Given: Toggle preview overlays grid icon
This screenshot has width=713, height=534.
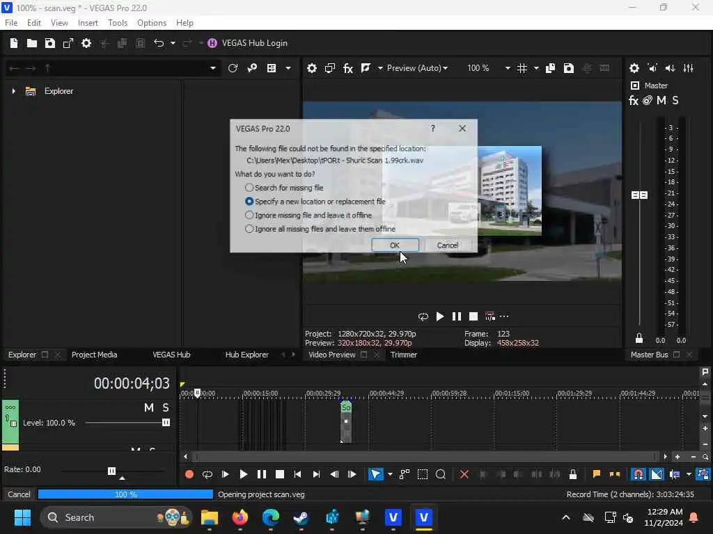Looking at the screenshot, I should (x=522, y=68).
